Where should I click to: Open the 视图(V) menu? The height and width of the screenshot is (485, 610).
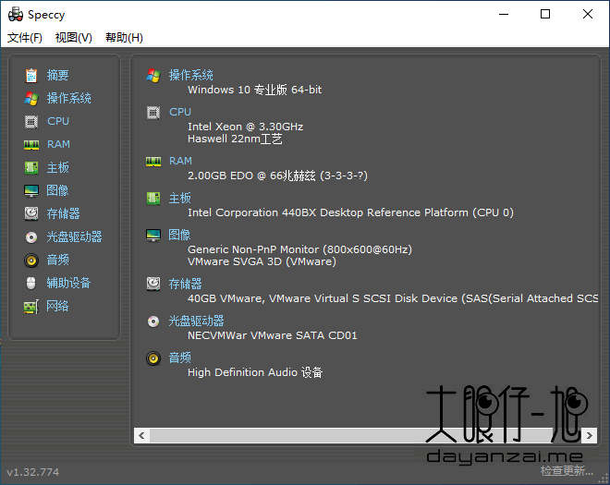[74, 38]
